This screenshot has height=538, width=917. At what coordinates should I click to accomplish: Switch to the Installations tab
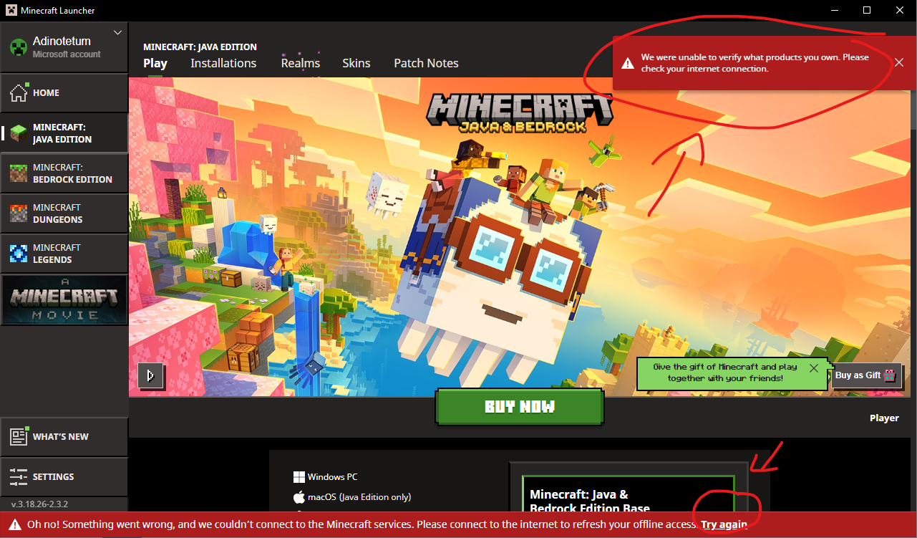tap(223, 63)
